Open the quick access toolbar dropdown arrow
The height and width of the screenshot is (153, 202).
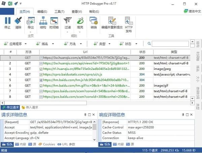[x=21, y=4]
